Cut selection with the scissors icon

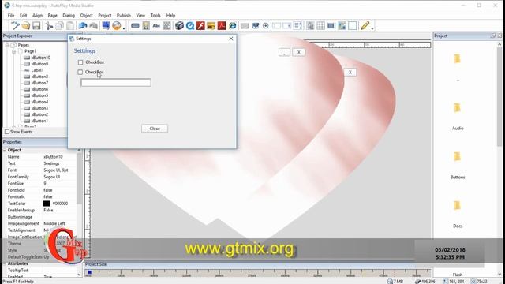click(x=49, y=26)
